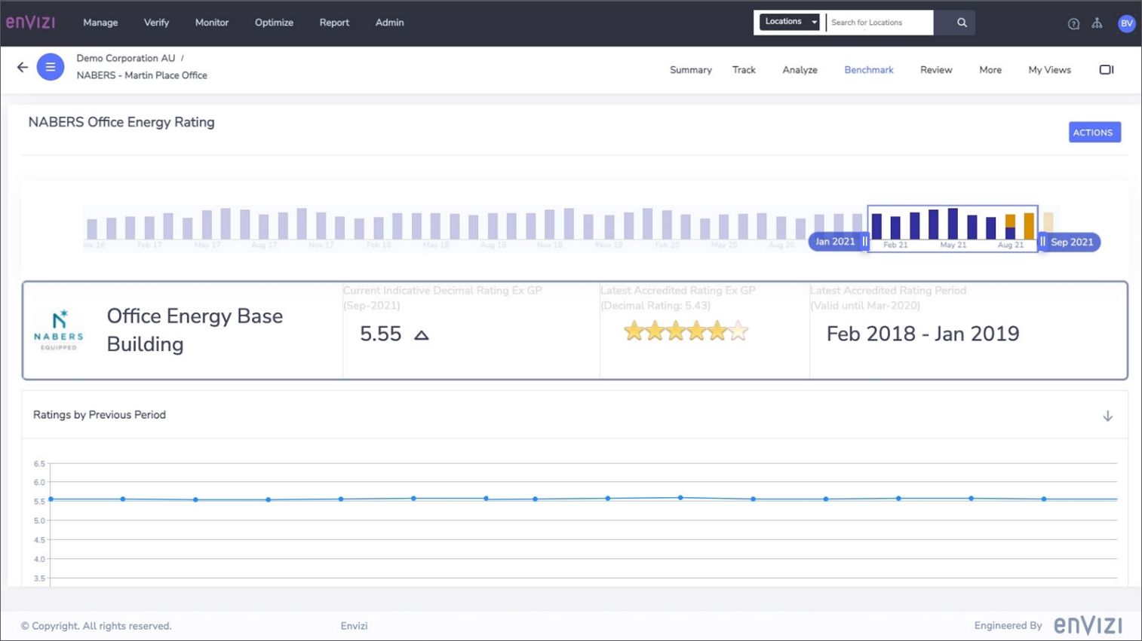Viewport: 1142px width, 641px height.
Task: Open the Admin menu
Action: click(x=389, y=23)
